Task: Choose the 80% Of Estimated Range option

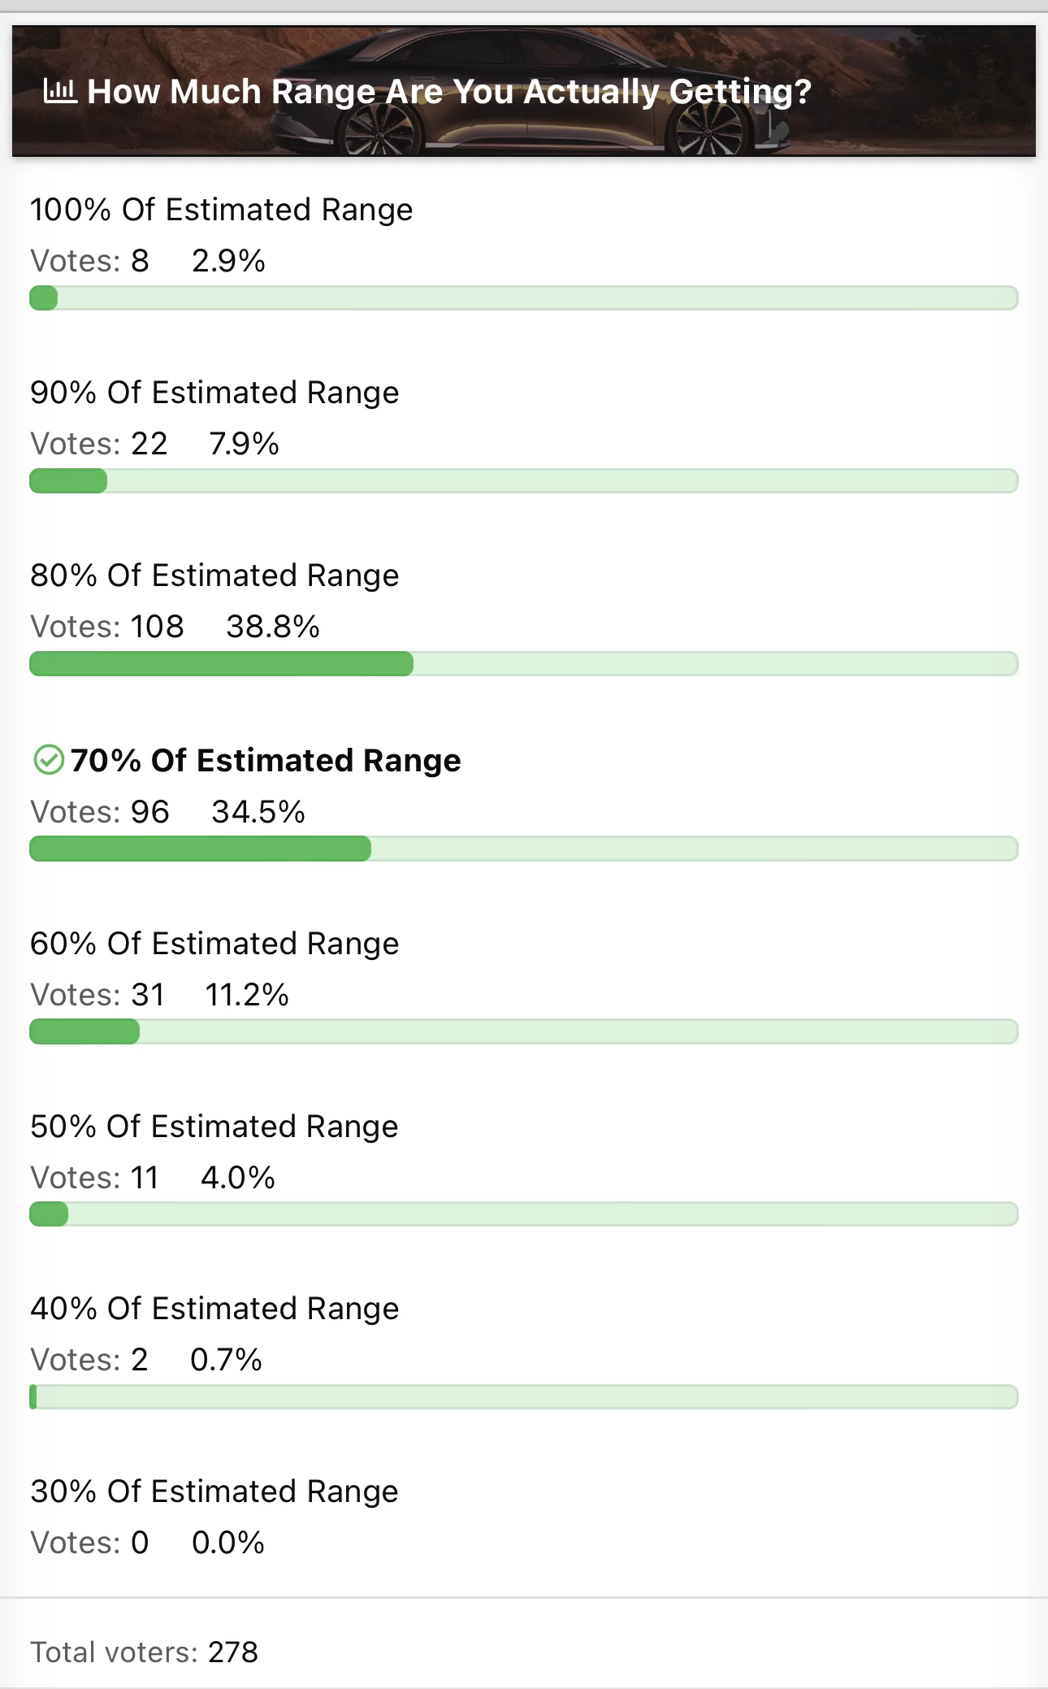Action: tap(214, 575)
